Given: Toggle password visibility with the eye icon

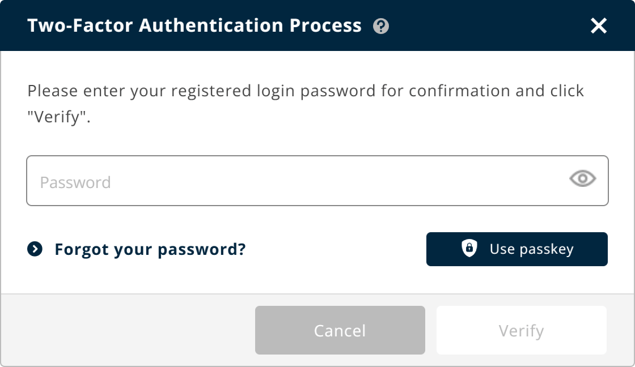Looking at the screenshot, I should click(582, 180).
